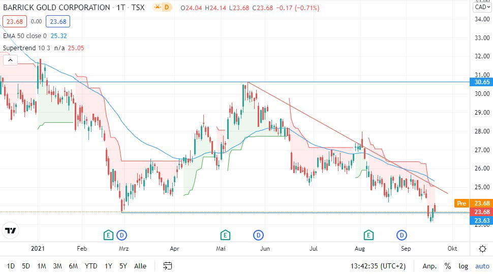Select the 3M time range
This screenshot has height=274, width=493.
tap(57, 266)
